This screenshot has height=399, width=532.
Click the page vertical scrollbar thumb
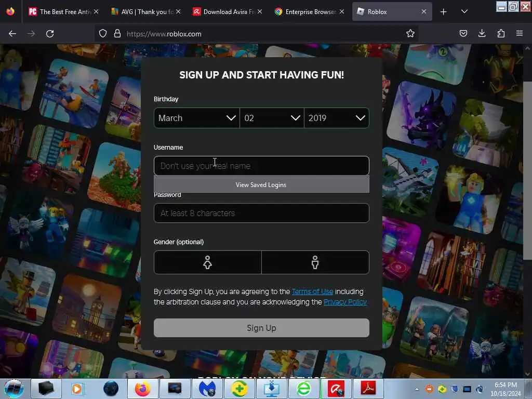(527, 170)
